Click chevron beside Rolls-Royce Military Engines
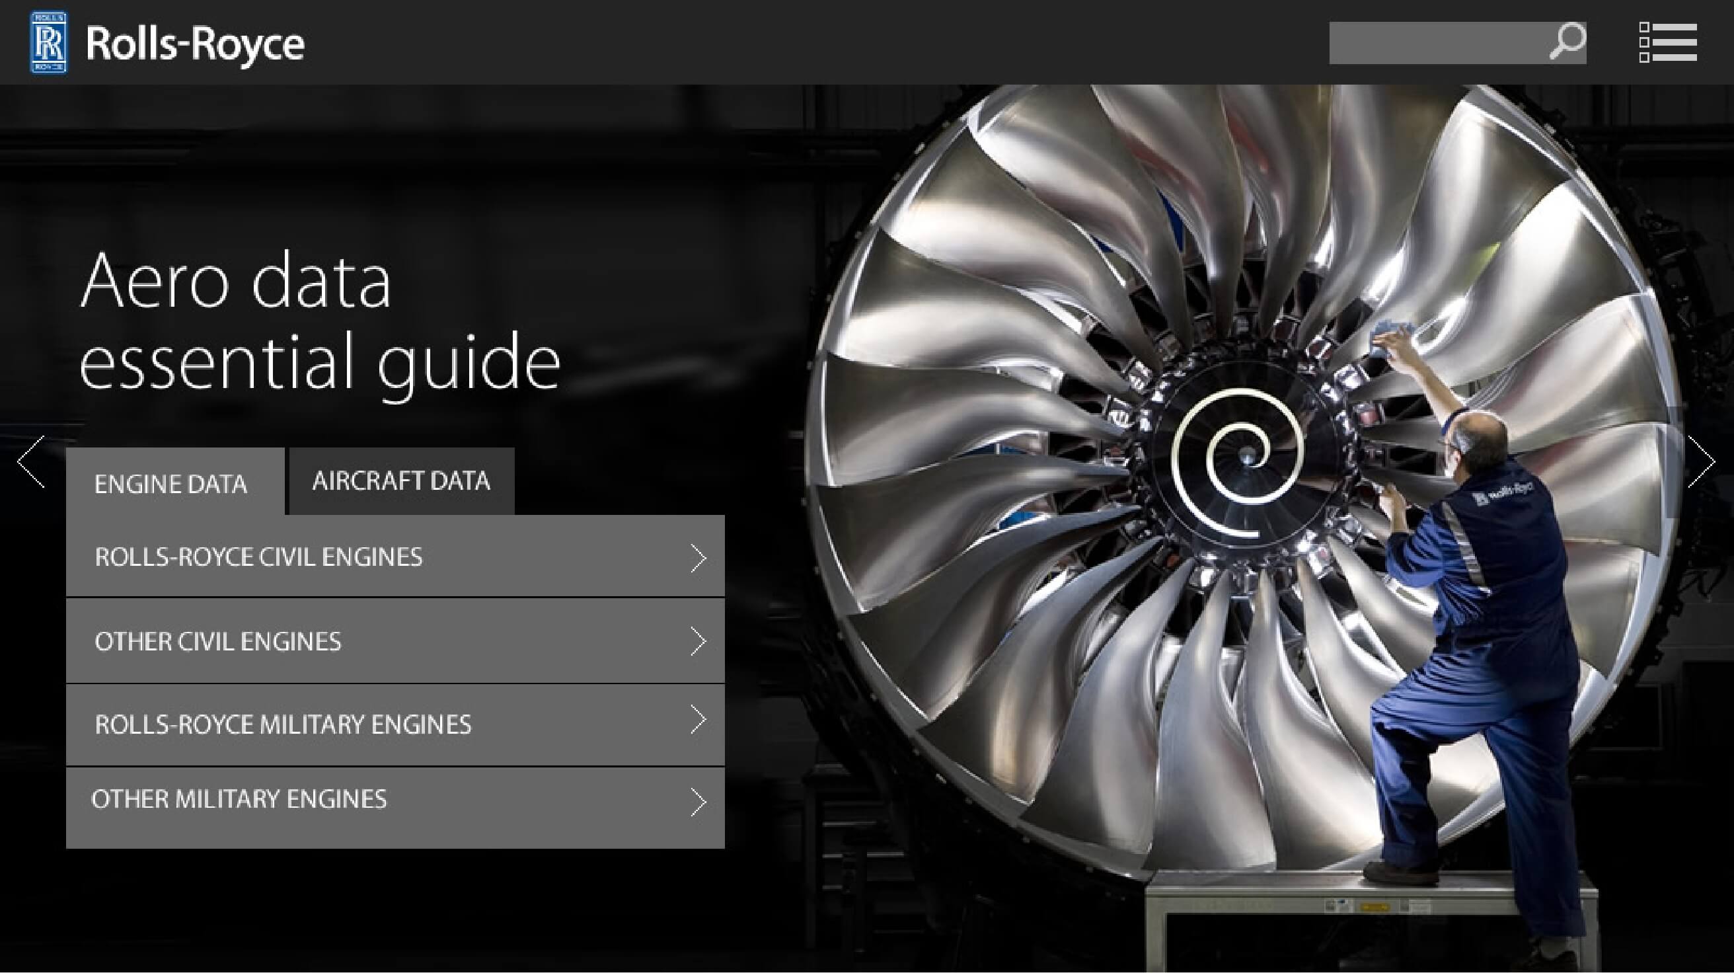The height and width of the screenshot is (973, 1734). pos(698,720)
